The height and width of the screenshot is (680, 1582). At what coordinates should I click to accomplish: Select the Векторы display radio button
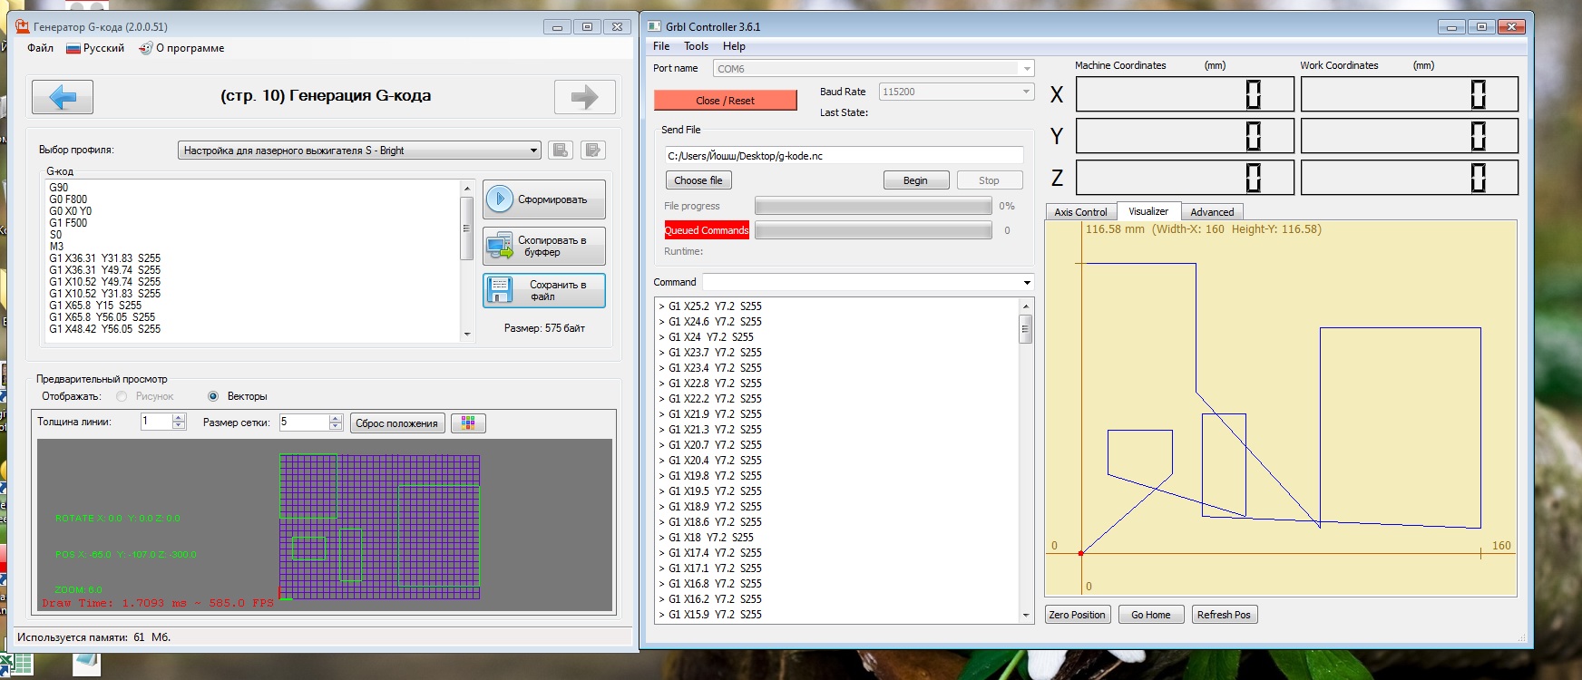click(213, 396)
